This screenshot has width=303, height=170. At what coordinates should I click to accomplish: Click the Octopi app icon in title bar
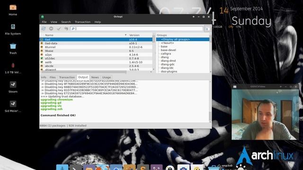point(42,17)
